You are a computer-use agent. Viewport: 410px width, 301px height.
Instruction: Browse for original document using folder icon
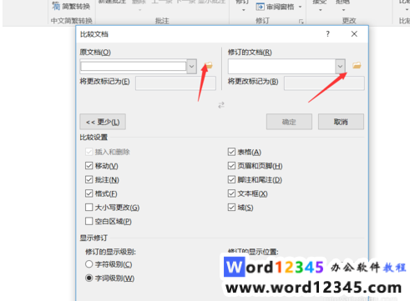tap(209, 65)
